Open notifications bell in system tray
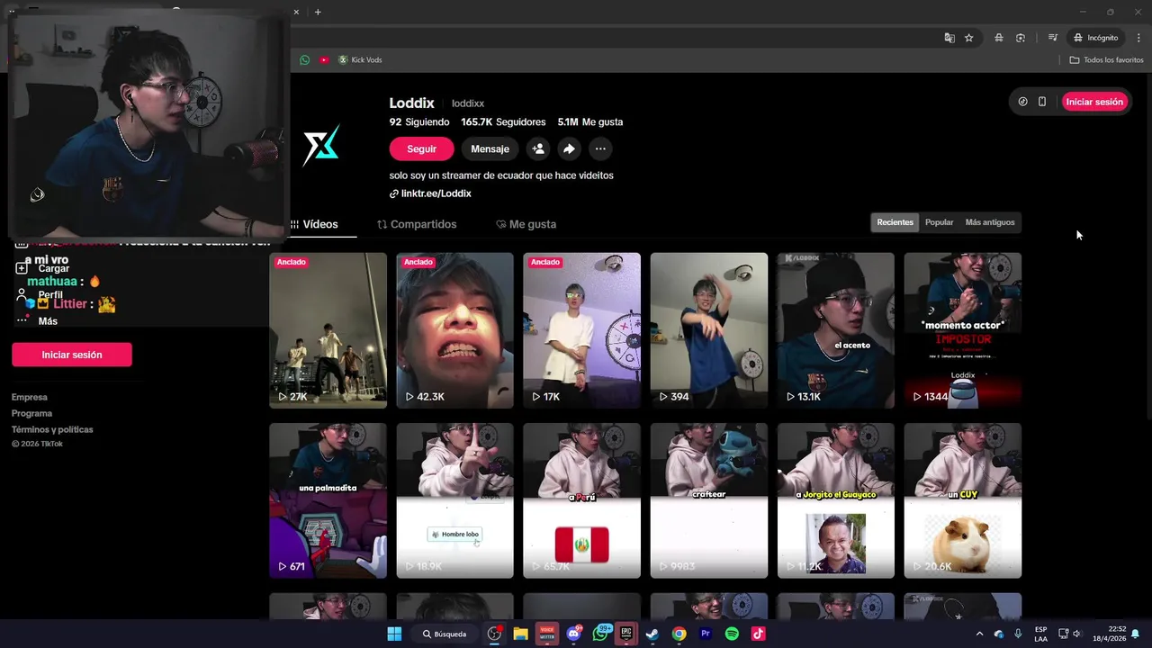Image resolution: width=1152 pixels, height=648 pixels. tap(1136, 634)
